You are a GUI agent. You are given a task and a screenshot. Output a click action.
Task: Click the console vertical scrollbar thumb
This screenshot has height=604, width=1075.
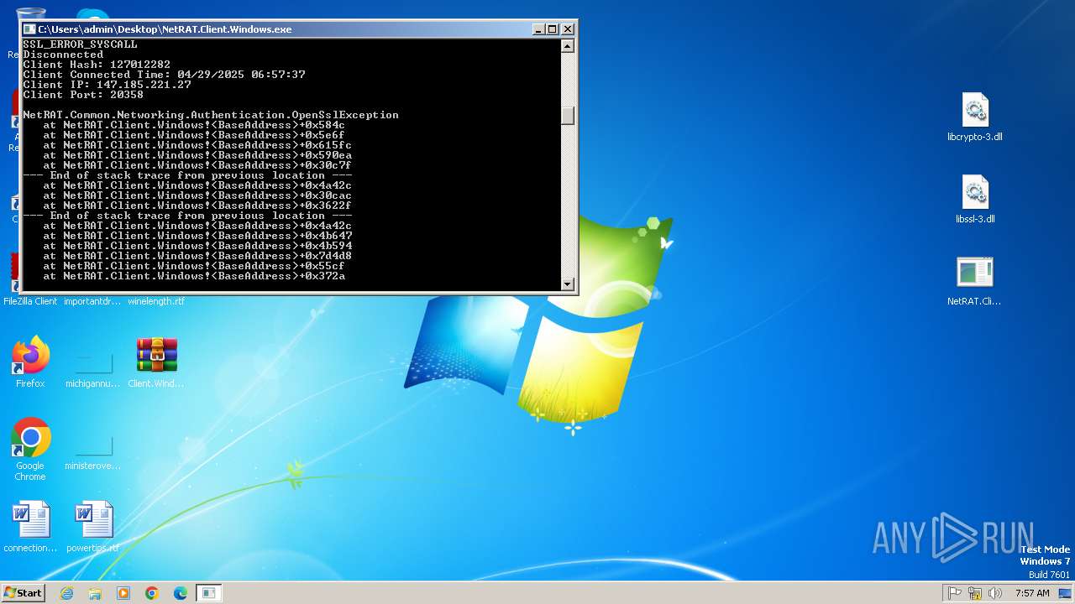point(568,116)
